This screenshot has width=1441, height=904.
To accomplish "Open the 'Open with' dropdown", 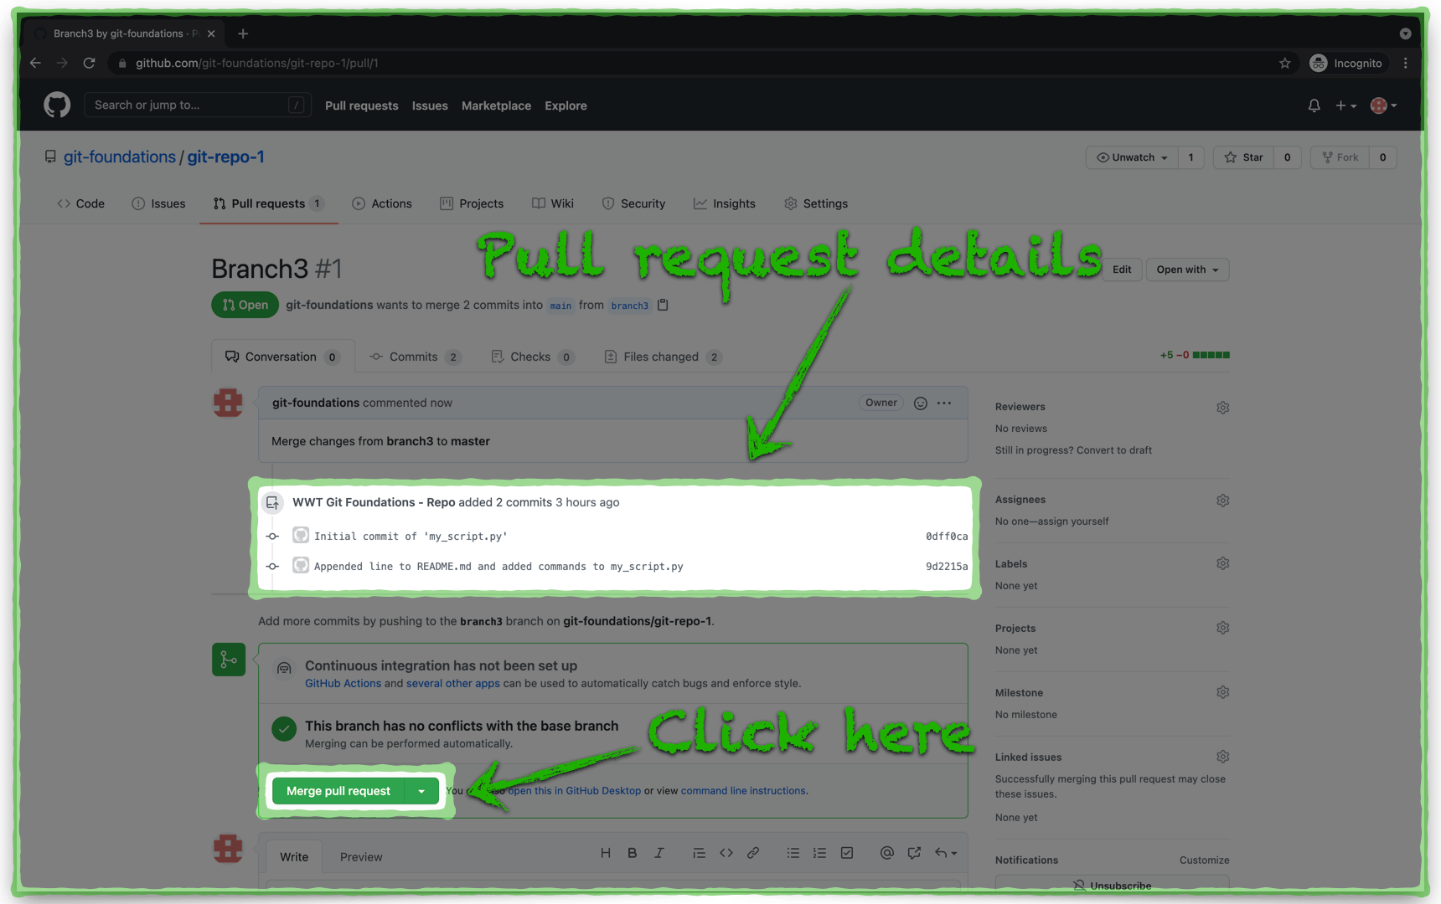I will point(1187,270).
